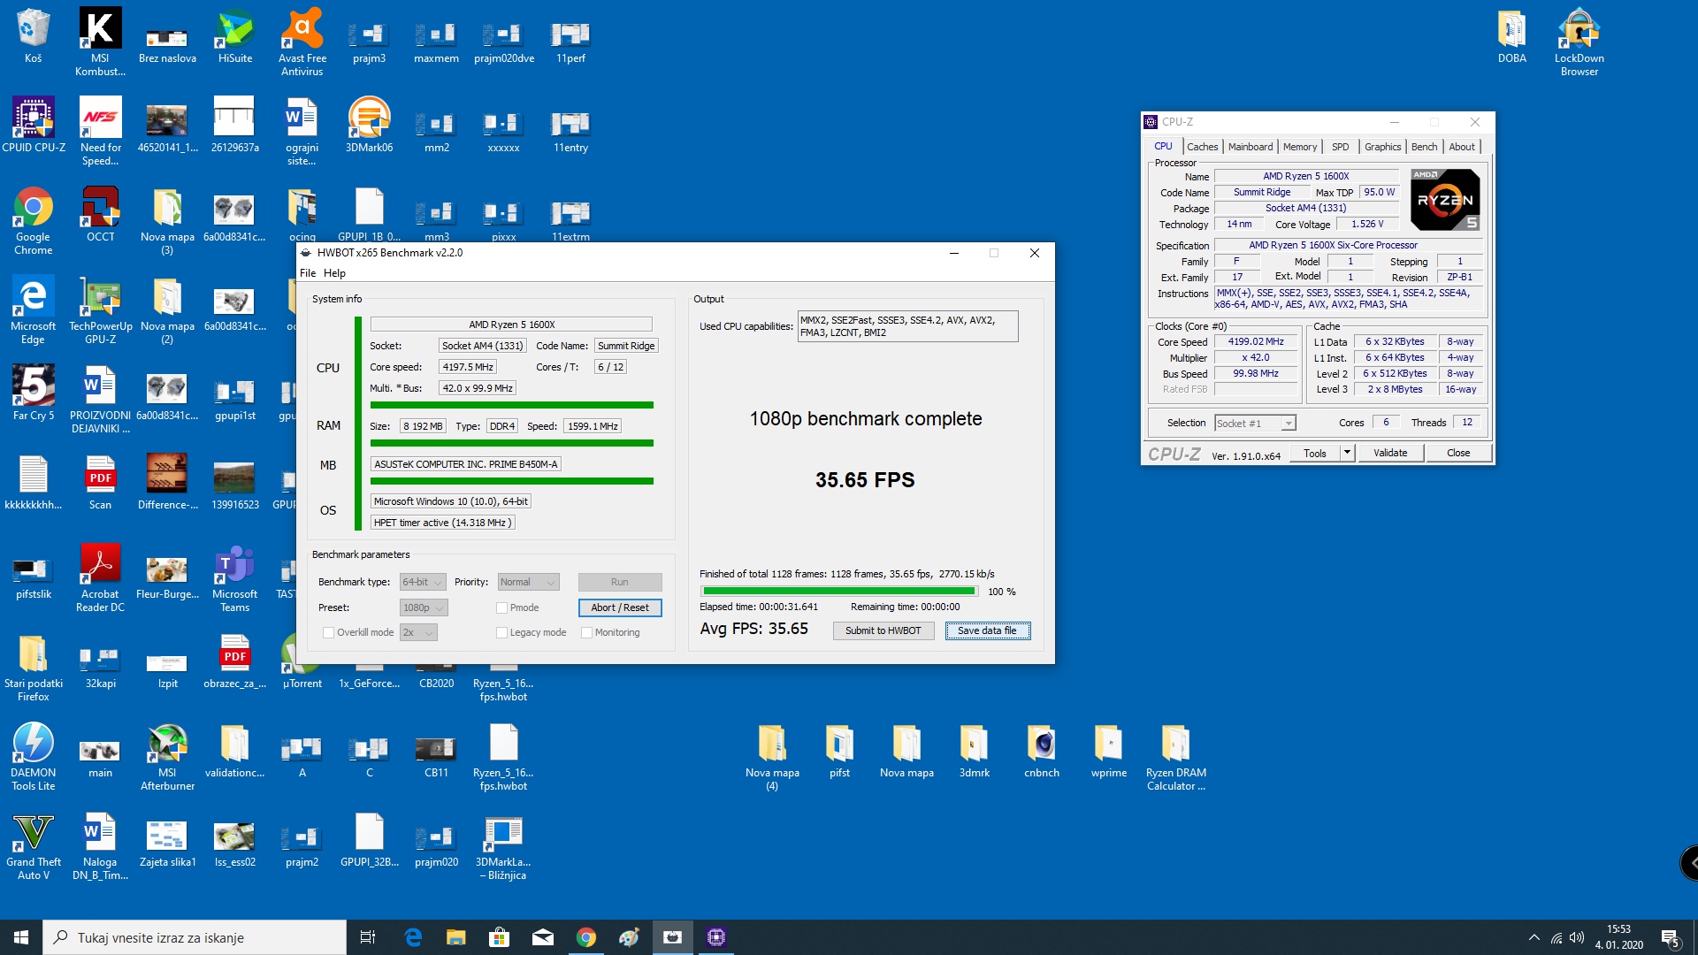
Task: Expand the Priority Normal dropdown
Action: click(x=528, y=582)
